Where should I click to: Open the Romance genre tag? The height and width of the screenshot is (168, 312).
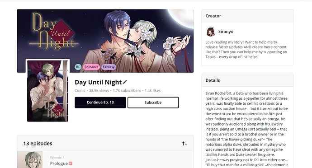click(x=91, y=67)
